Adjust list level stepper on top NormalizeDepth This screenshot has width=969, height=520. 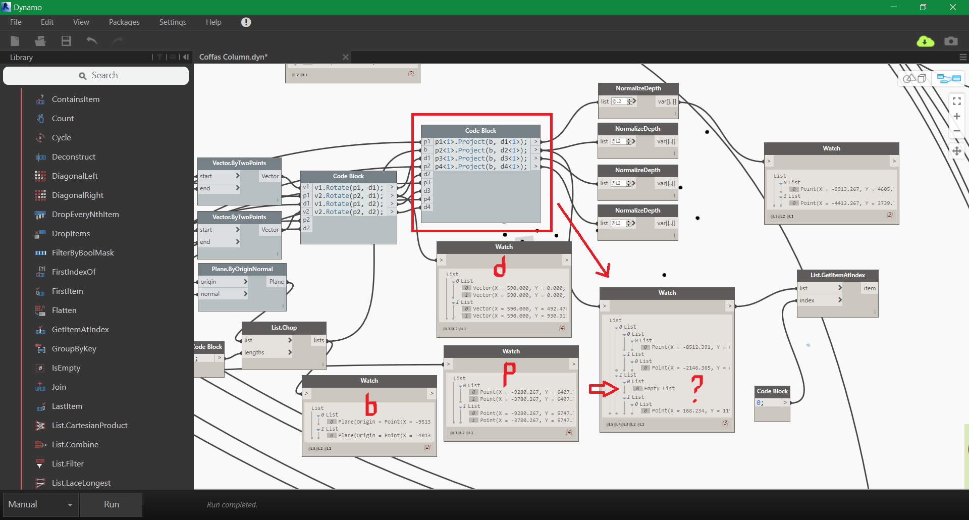tap(629, 101)
